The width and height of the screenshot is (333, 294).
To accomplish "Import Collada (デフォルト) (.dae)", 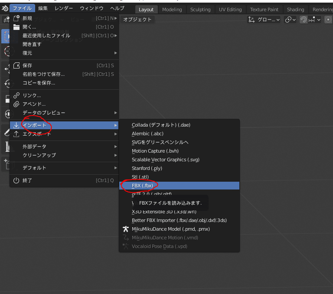I will (x=179, y=125).
